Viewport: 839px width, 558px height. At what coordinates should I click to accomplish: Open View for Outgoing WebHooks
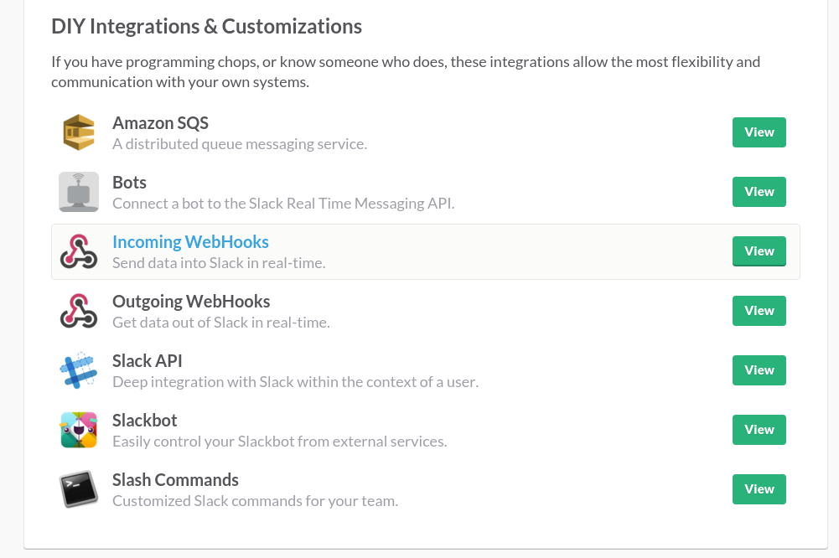(x=759, y=310)
